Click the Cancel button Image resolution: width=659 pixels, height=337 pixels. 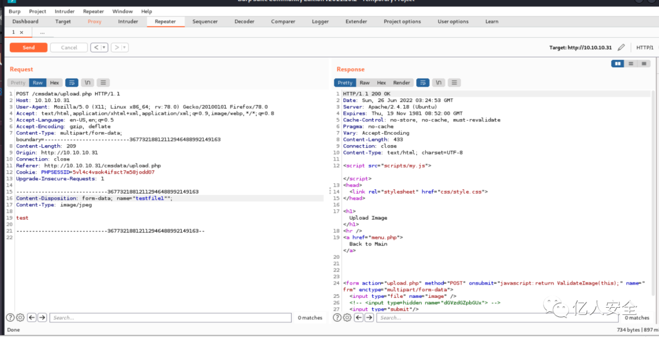tap(69, 48)
